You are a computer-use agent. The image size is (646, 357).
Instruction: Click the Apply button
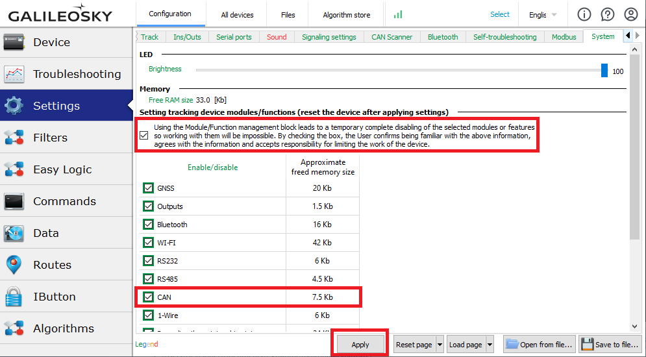pyautogui.click(x=360, y=345)
